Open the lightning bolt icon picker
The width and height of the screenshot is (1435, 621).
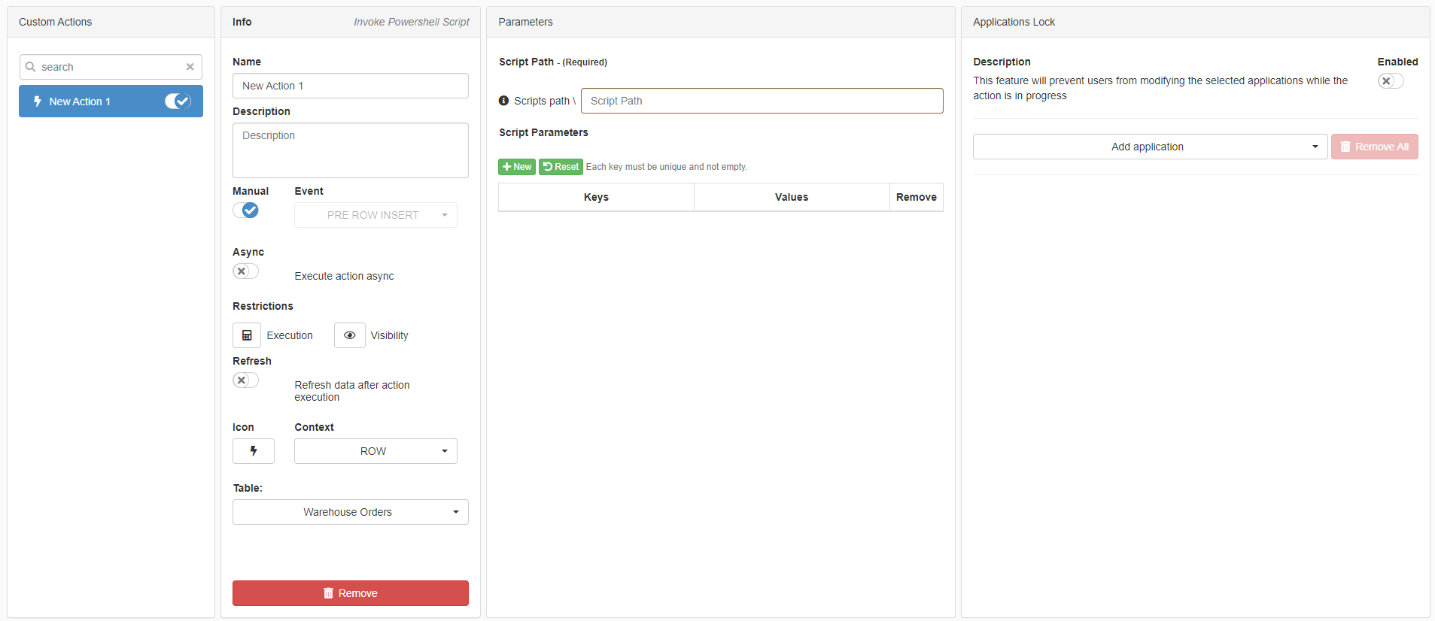(x=254, y=451)
